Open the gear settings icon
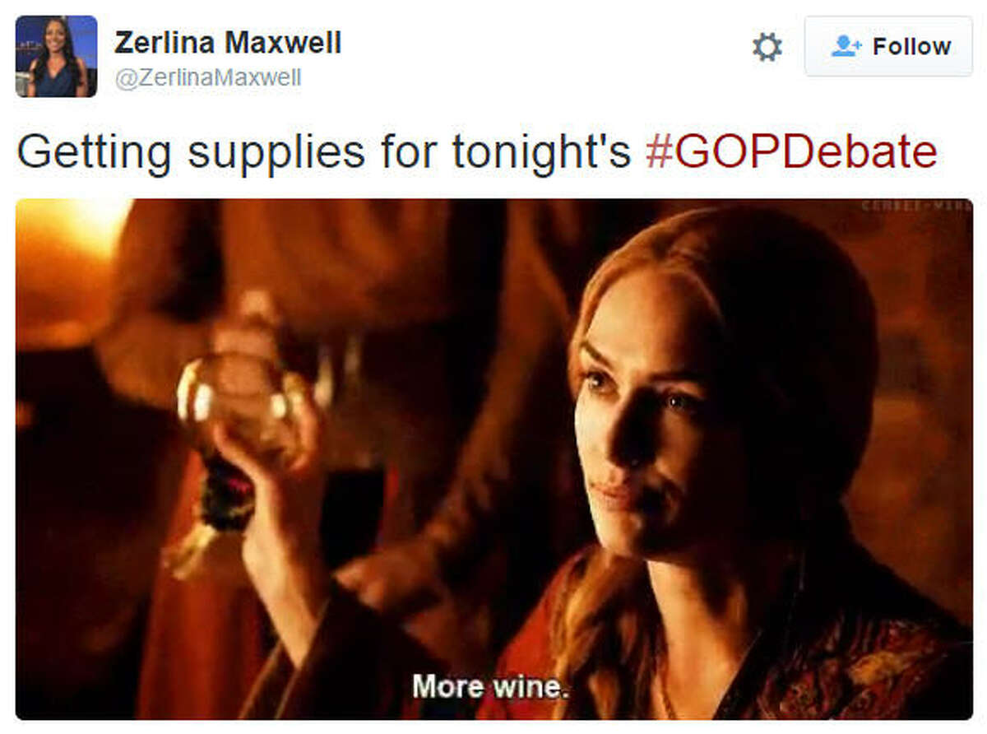 pos(767,47)
